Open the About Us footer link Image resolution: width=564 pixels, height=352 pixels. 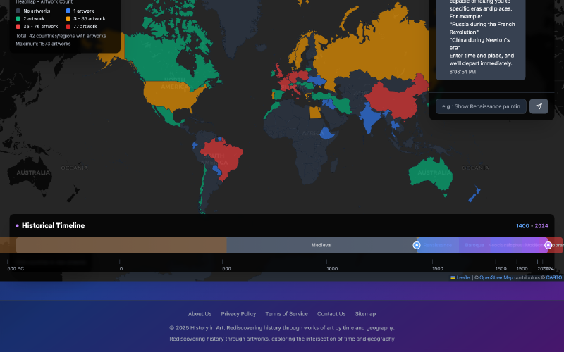(200, 314)
